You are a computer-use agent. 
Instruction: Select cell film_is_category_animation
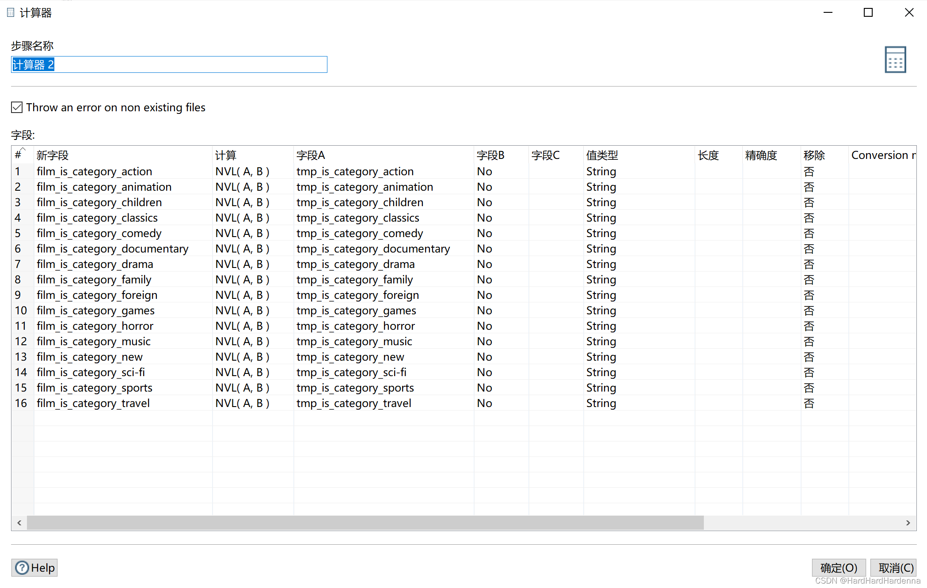point(123,187)
